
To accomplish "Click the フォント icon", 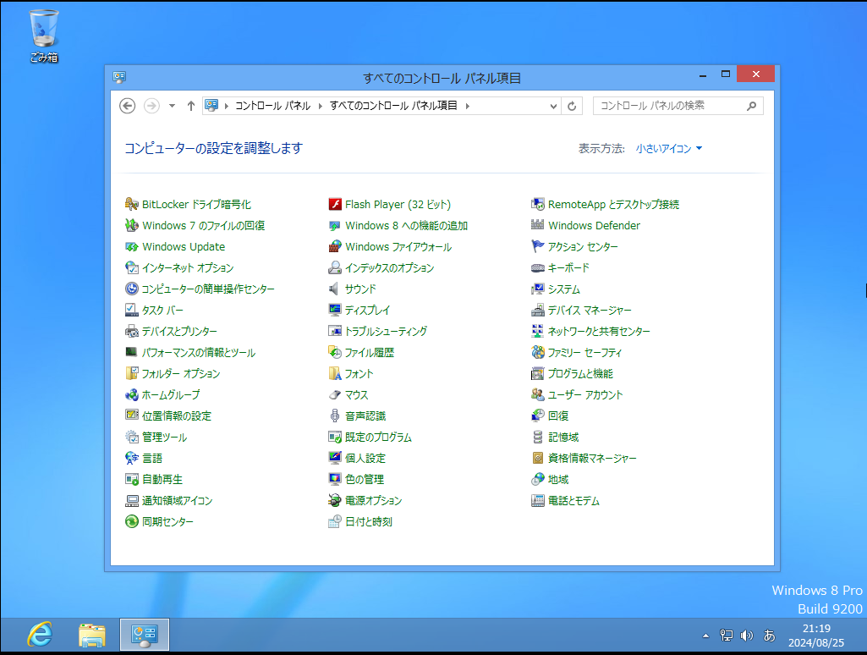I will point(334,373).
